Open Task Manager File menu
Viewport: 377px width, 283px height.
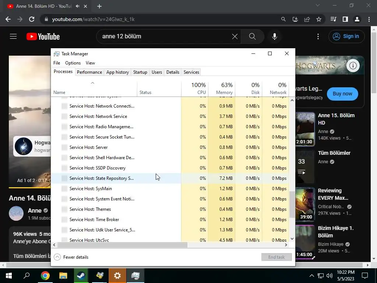click(x=57, y=63)
